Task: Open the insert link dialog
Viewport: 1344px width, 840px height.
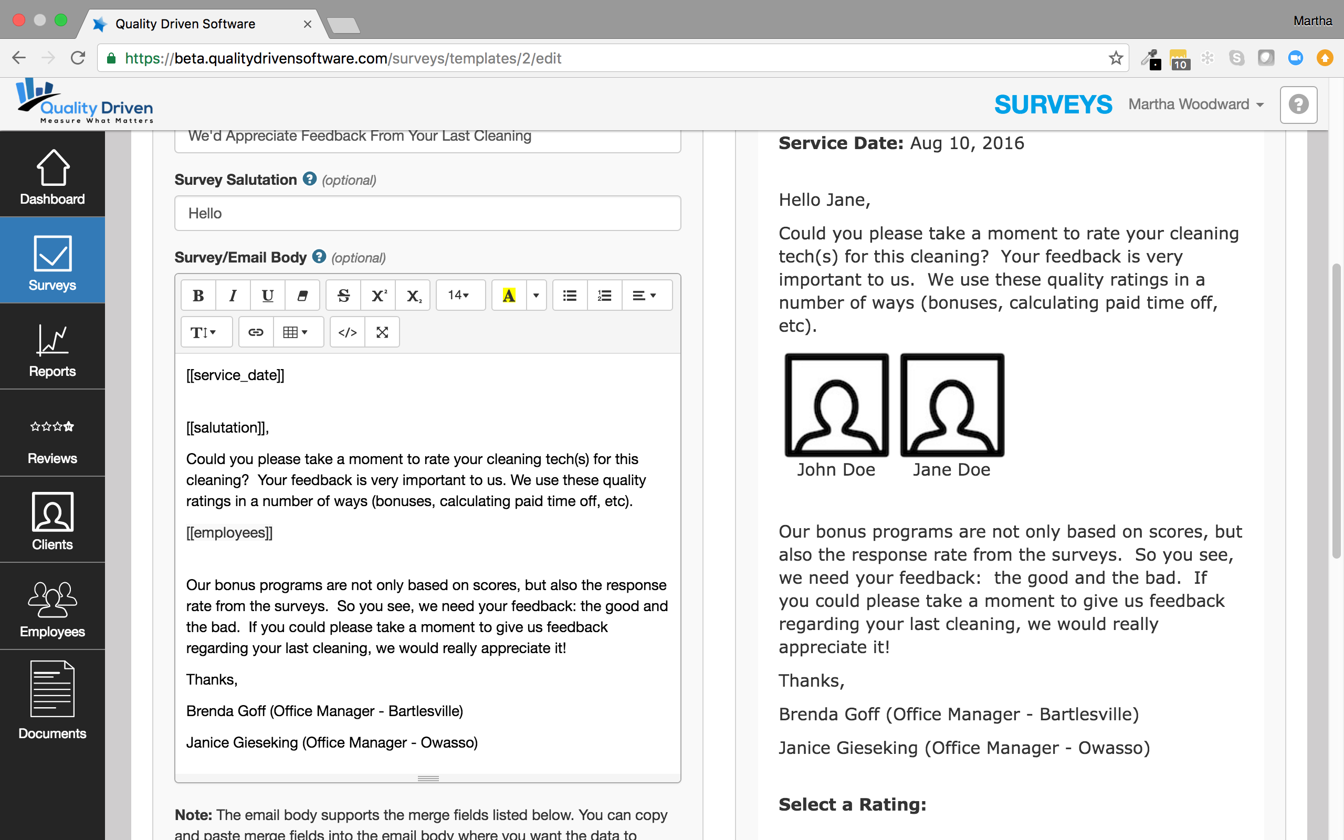Action: click(x=256, y=332)
